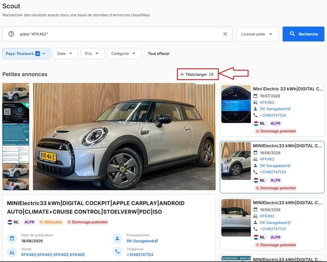
Task: Click KFK462 plate link in the 19/07/2026 listing
Action: 267,102
